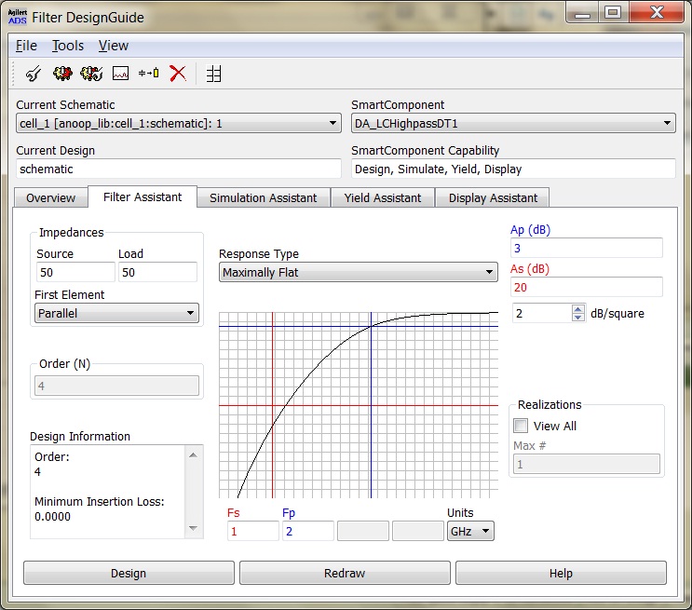The height and width of the screenshot is (610, 692).
Task: Switch to the Yield Assistant tab
Action: (x=383, y=197)
